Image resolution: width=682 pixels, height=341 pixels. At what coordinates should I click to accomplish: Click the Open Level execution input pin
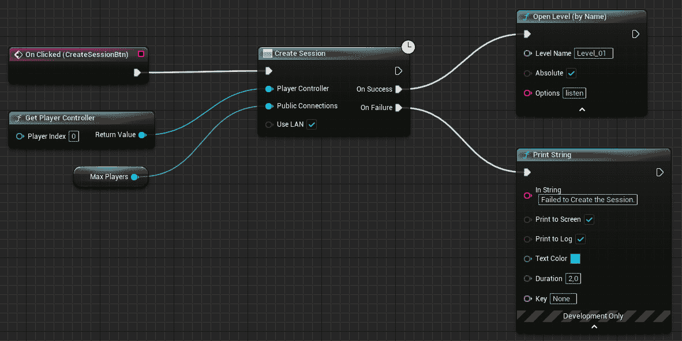tap(527, 34)
